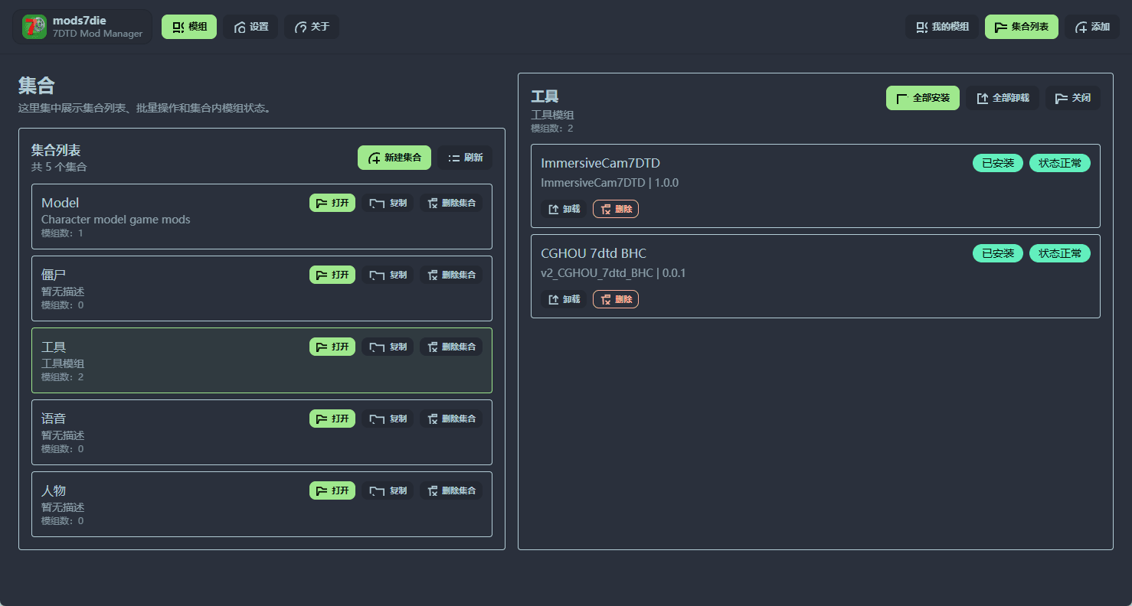Screen dimensions: 1132x606
Task: Delete the CGHOU 7dtd BHC mod
Action: (615, 298)
